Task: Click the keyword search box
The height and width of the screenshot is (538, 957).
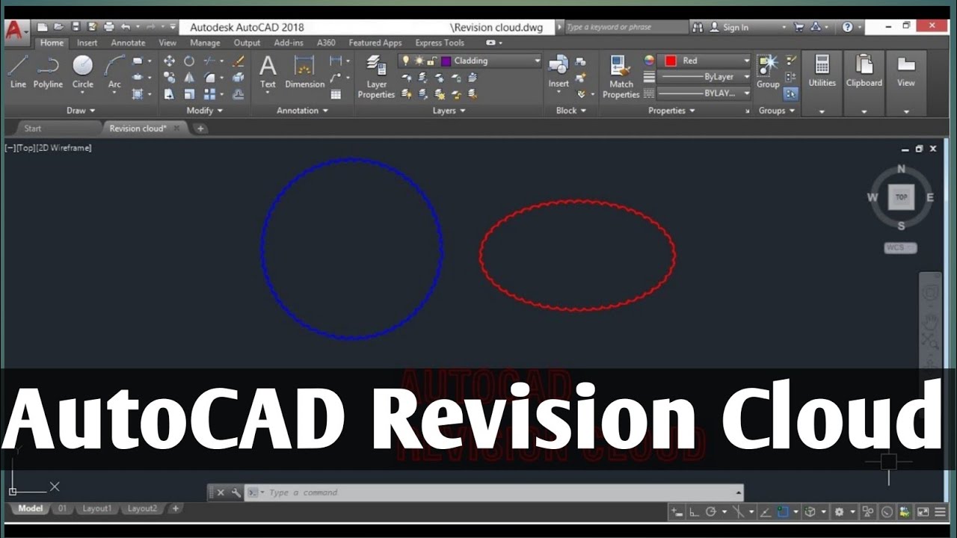Action: (625, 27)
